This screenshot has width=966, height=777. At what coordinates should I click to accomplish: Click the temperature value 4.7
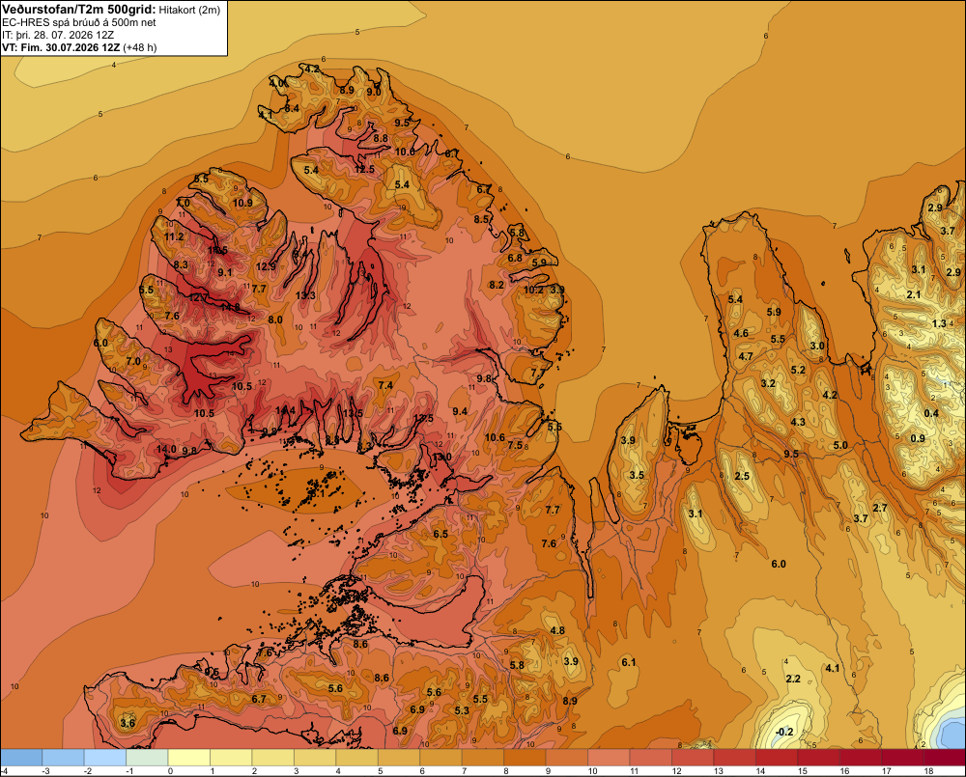point(746,356)
